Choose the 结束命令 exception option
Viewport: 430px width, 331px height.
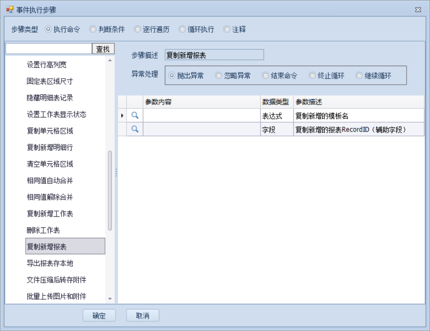(x=265, y=76)
